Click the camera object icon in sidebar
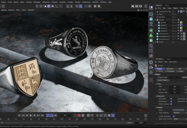This screenshot has height=128, width=187. coord(151,67)
